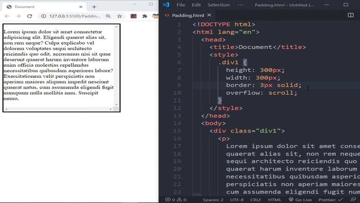Select the Padding.html editor tab
360x203 pixels.
pyautogui.click(x=188, y=15)
